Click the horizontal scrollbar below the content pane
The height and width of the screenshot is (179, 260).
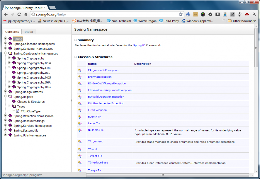coord(162,175)
